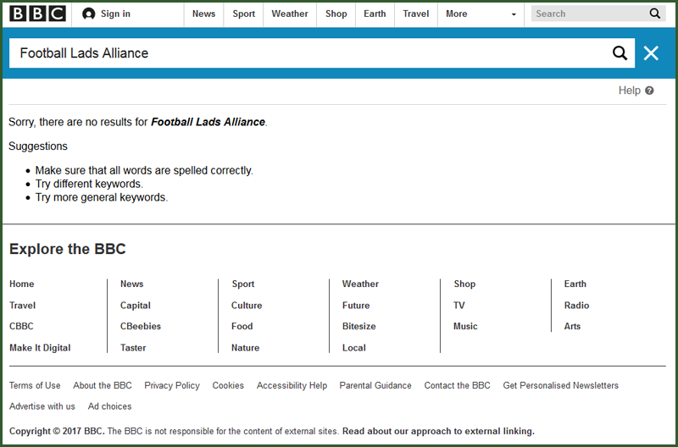
Task: Open Privacy Policy link
Action: pyautogui.click(x=172, y=385)
